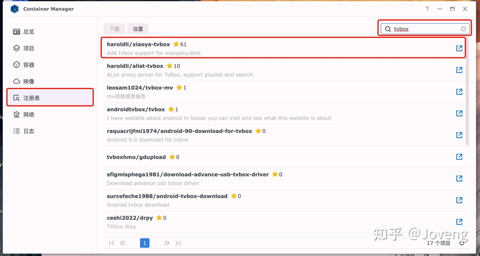Open the help question mark icon
The image size is (480, 256).
coord(427,9)
